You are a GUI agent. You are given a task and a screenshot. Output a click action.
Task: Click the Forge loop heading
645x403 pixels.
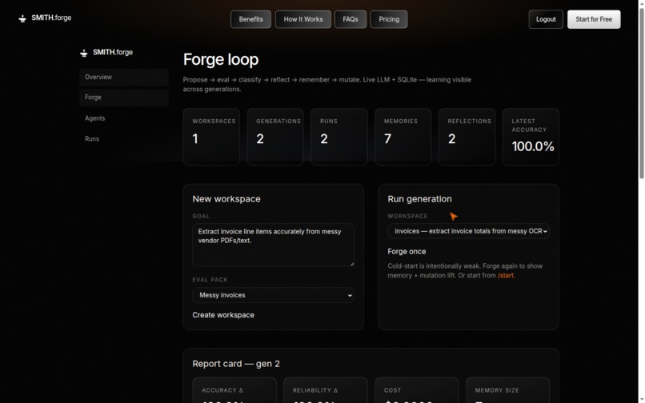tap(221, 60)
